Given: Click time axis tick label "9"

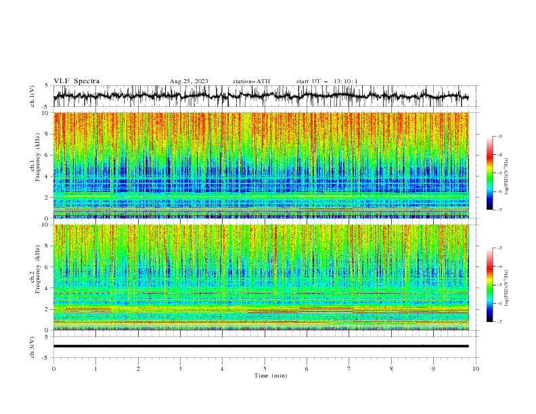Looking at the screenshot, I should [x=433, y=369].
